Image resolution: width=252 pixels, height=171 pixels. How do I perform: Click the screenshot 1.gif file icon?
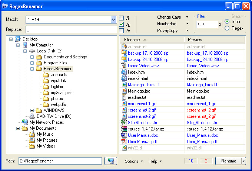tap(124, 104)
